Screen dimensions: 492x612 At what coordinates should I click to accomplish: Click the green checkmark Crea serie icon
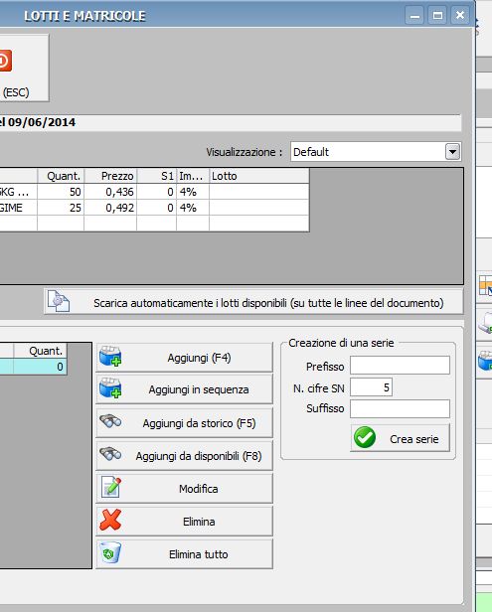point(365,437)
